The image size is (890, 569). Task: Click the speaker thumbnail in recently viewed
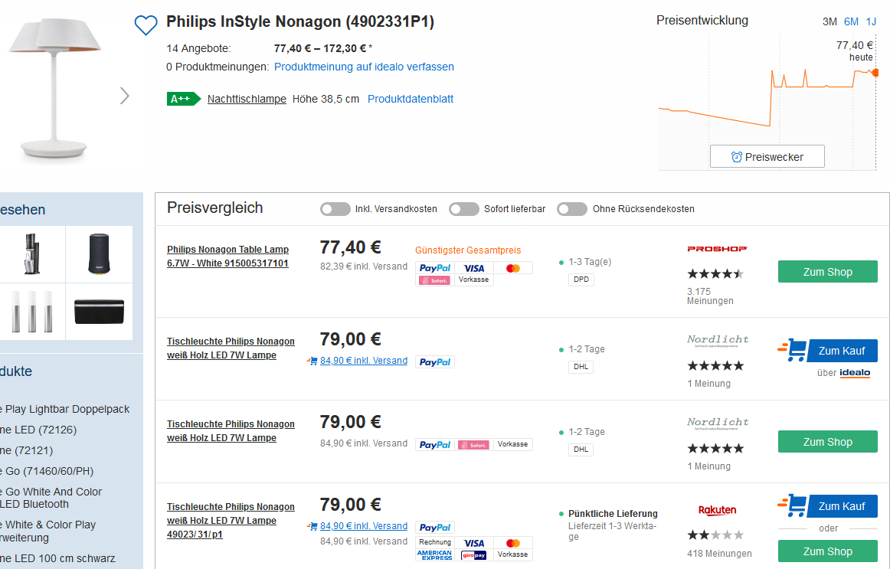pyautogui.click(x=100, y=254)
